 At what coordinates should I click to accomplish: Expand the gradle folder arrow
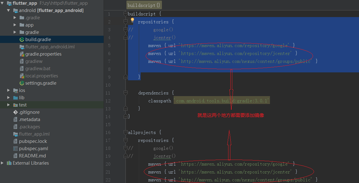click(x=15, y=32)
